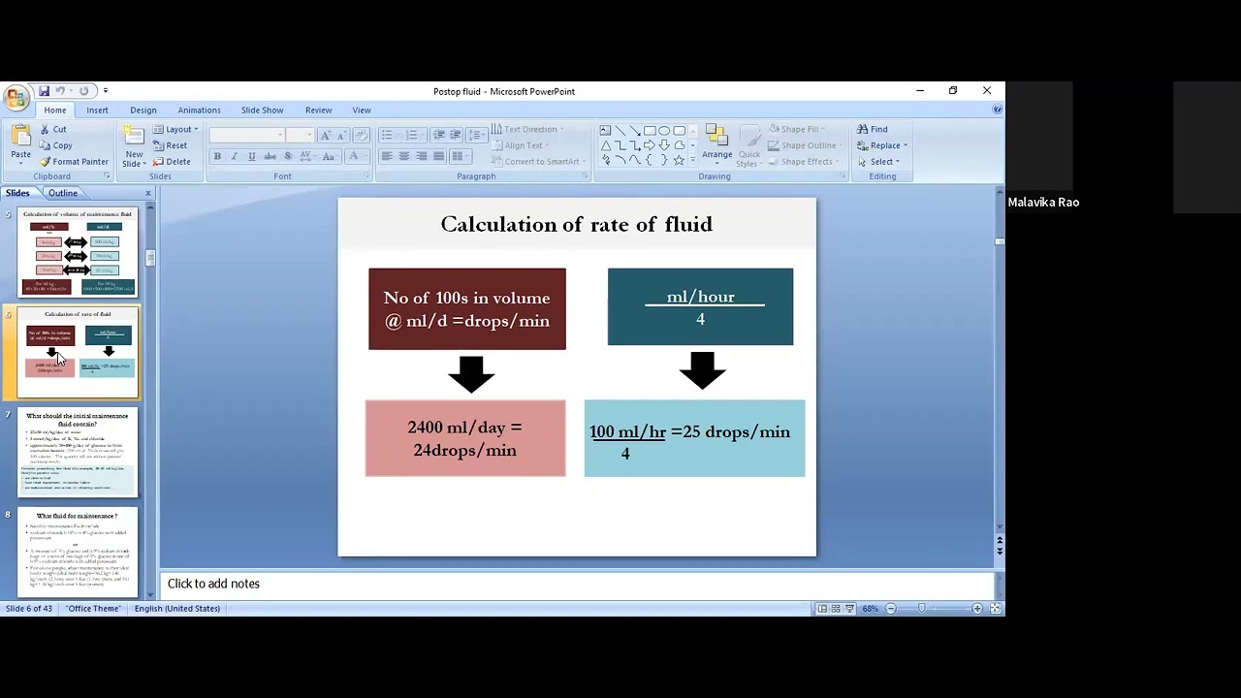Justify the text
This screenshot has width=1241, height=698.
(x=438, y=156)
